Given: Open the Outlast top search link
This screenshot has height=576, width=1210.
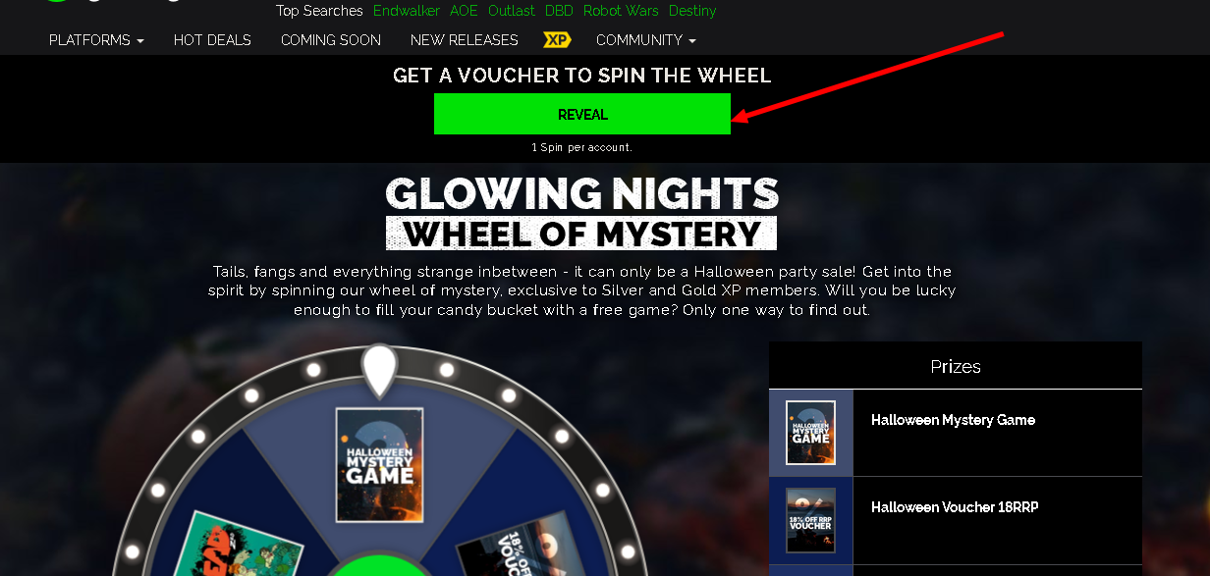Looking at the screenshot, I should coord(512,11).
